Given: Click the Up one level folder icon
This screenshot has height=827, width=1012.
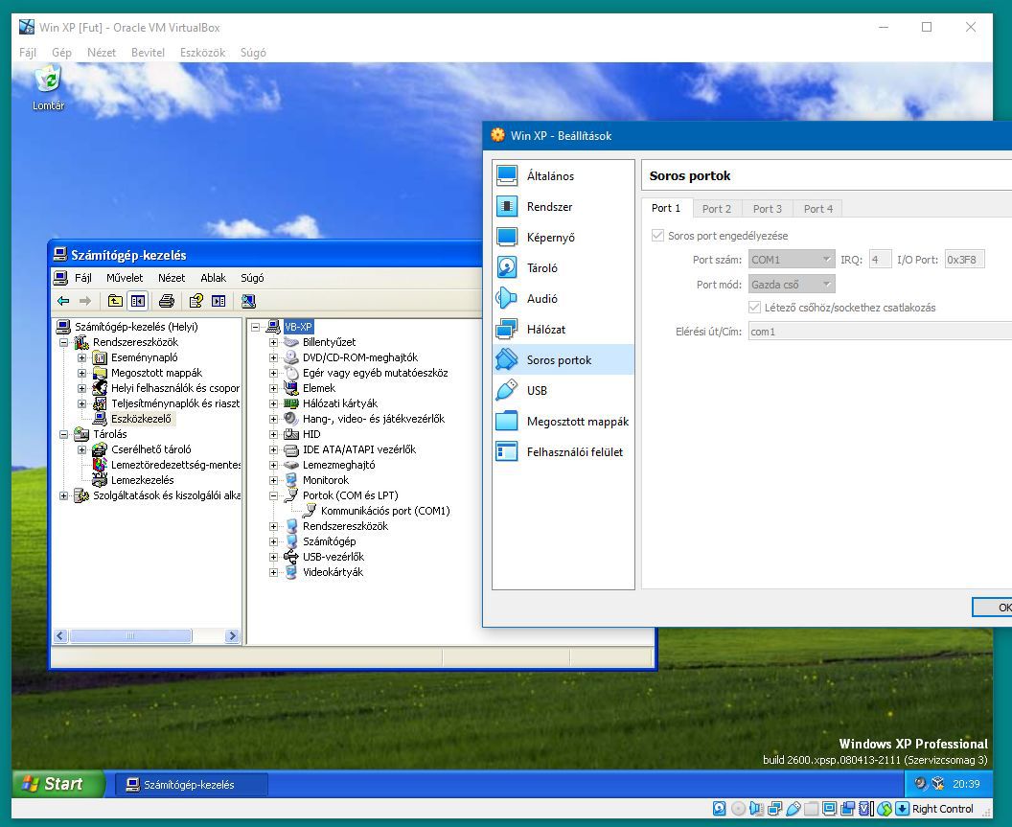Looking at the screenshot, I should (115, 301).
